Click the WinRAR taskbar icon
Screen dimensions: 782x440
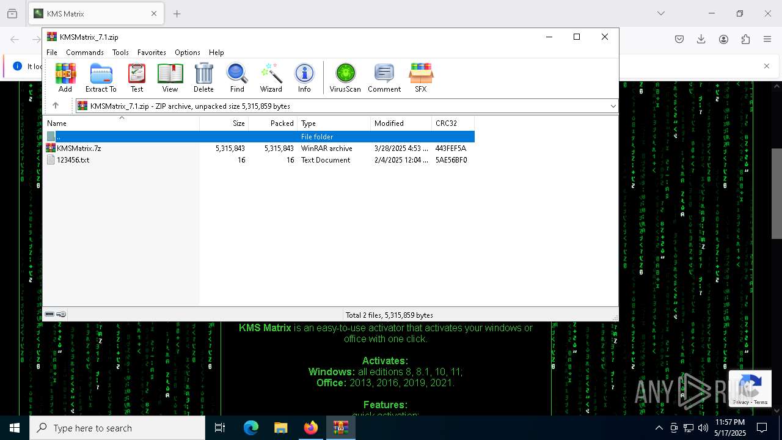(340, 428)
